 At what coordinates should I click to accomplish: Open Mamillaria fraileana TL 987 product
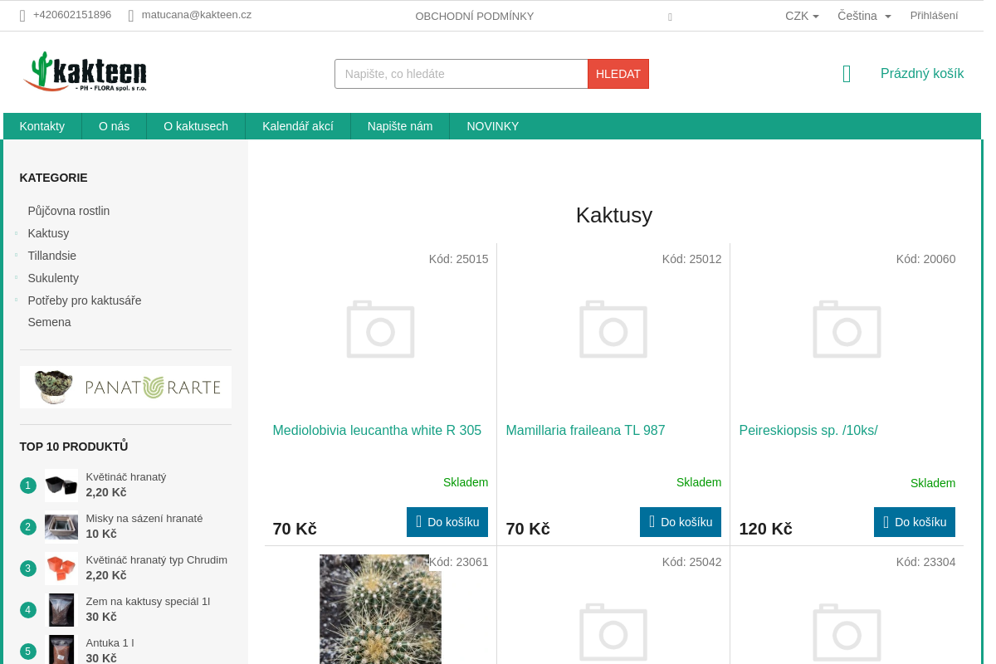click(x=585, y=431)
